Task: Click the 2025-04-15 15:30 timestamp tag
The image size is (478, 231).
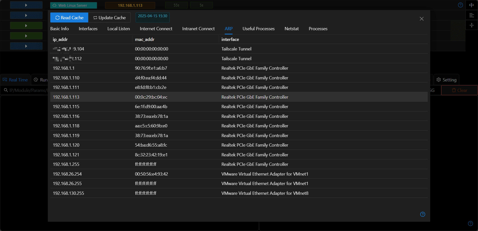Action: click(x=153, y=17)
